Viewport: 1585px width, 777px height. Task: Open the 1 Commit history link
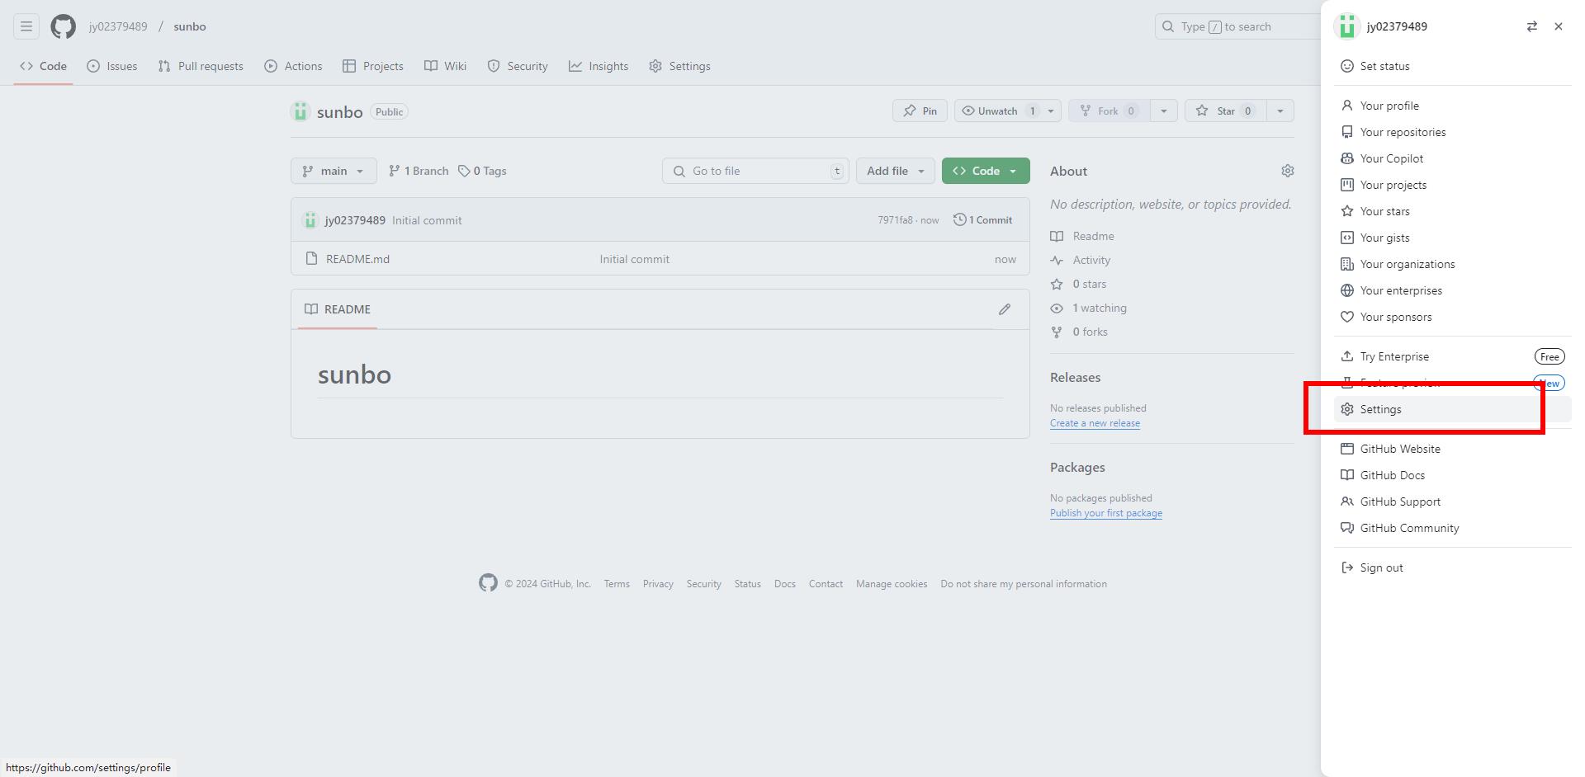[982, 220]
